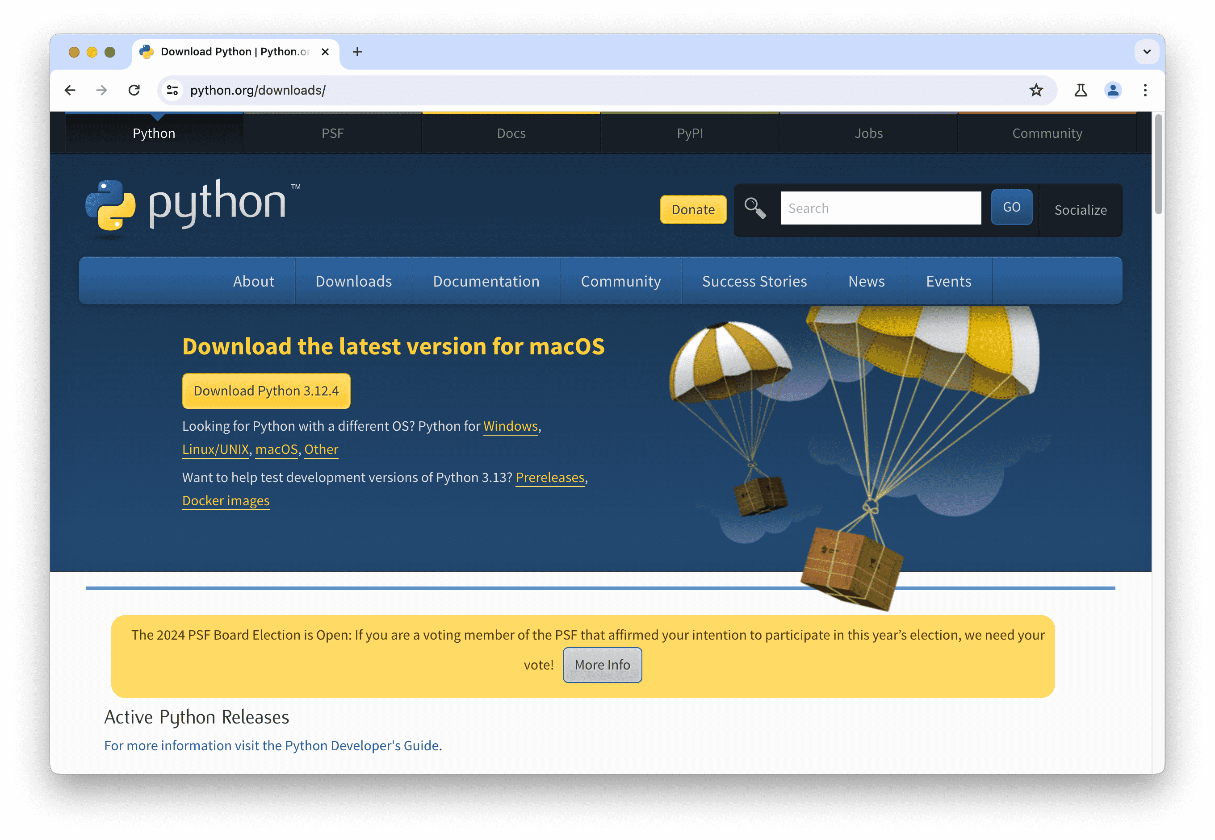1215x840 pixels.
Task: Click the magnifying glass search icon
Action: coord(754,208)
